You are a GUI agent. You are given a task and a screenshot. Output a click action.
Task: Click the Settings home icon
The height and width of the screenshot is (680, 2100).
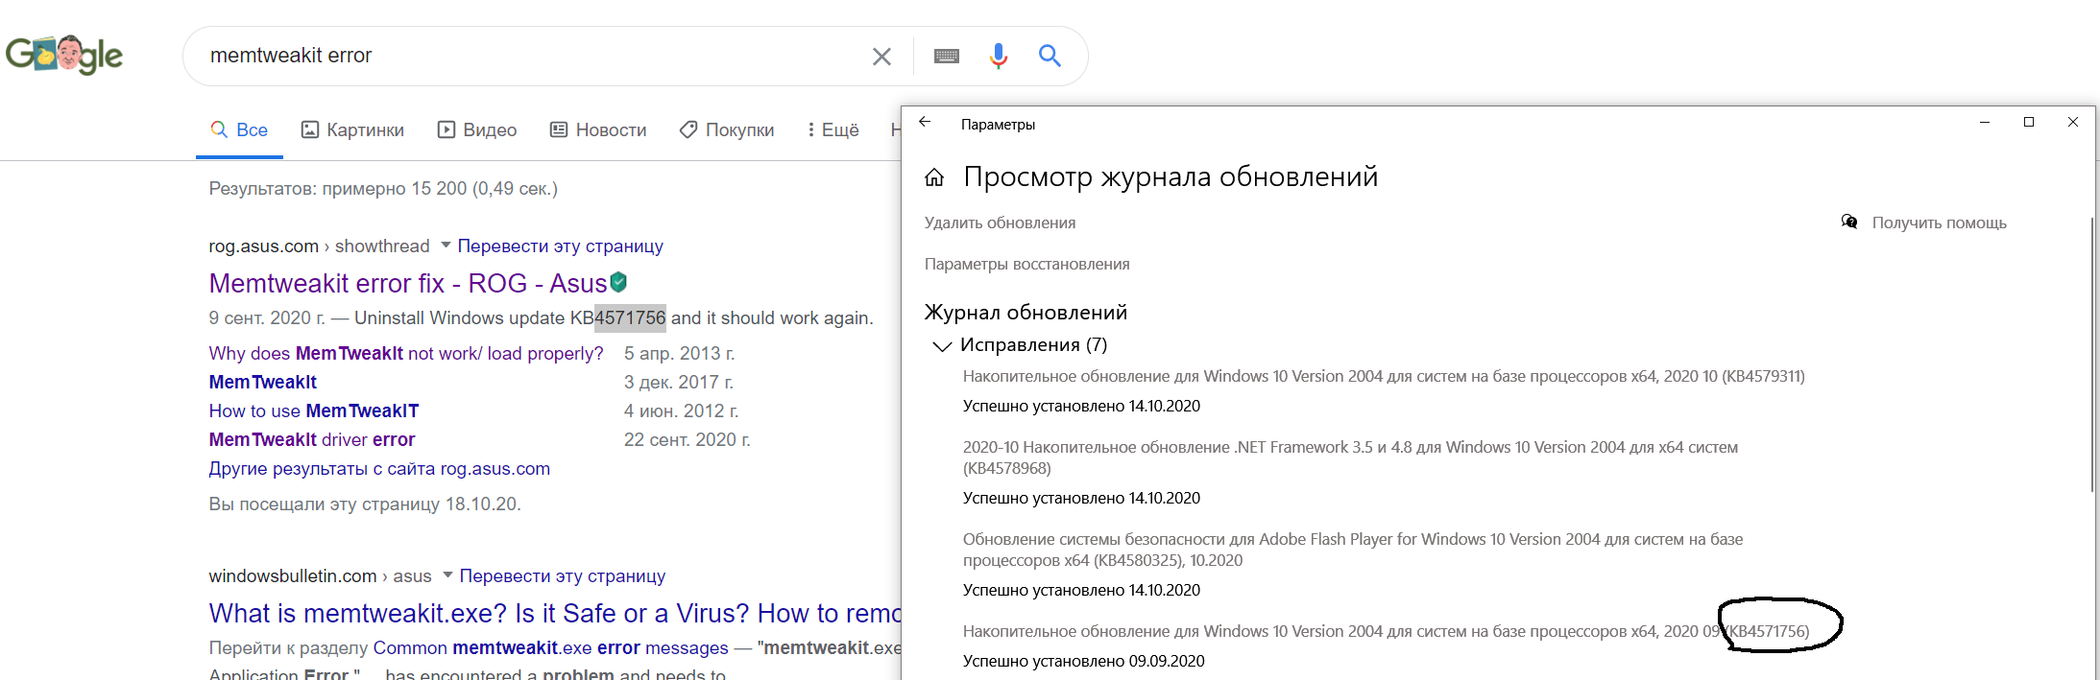coord(934,177)
